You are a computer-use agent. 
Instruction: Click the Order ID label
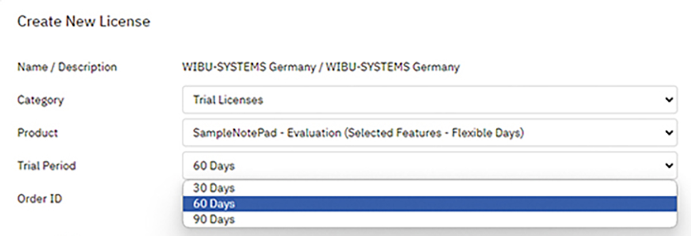[x=40, y=199]
